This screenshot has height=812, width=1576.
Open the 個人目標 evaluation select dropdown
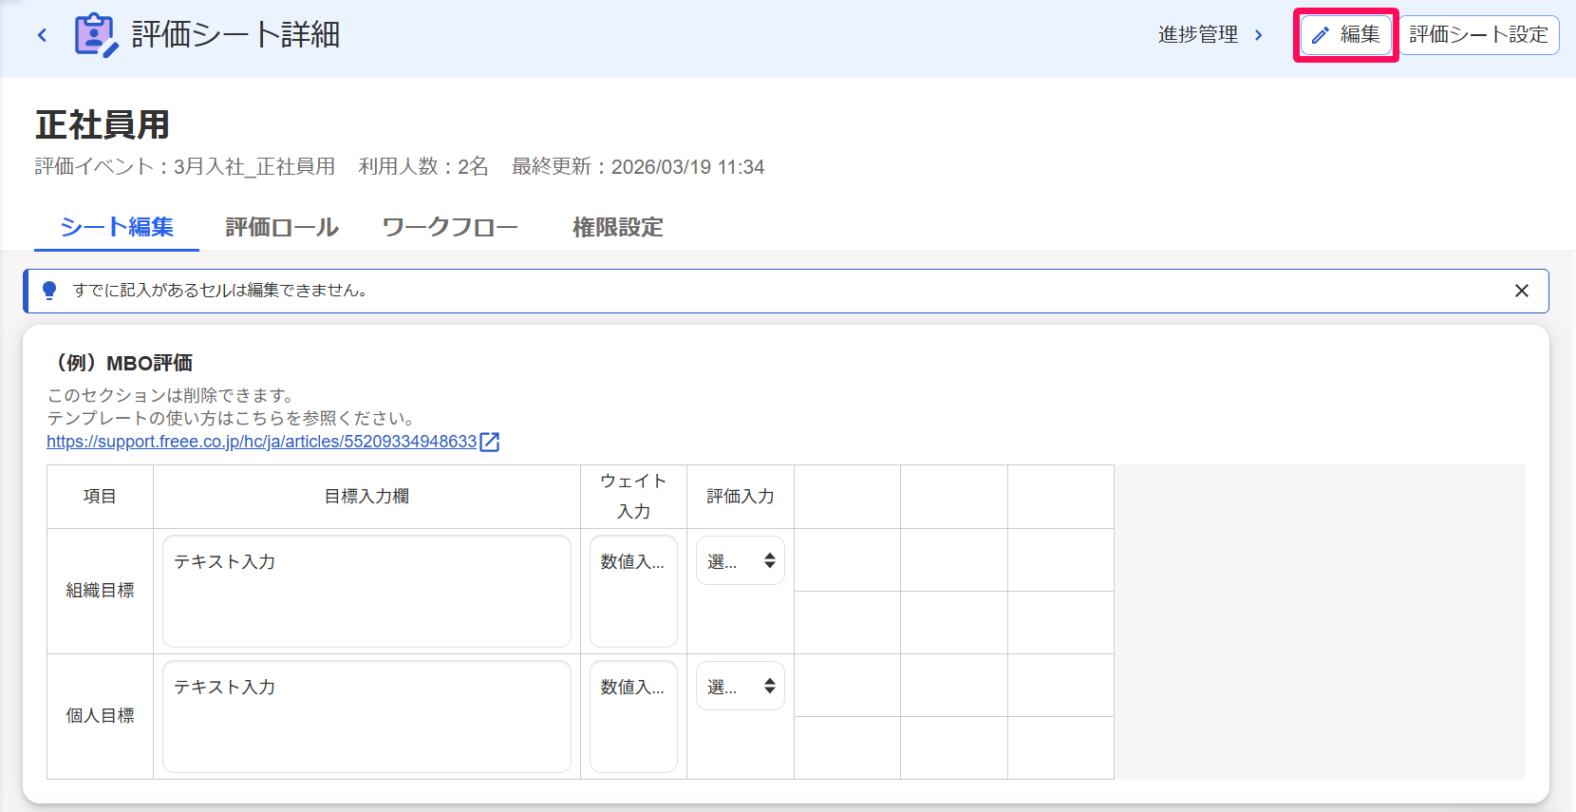[741, 686]
